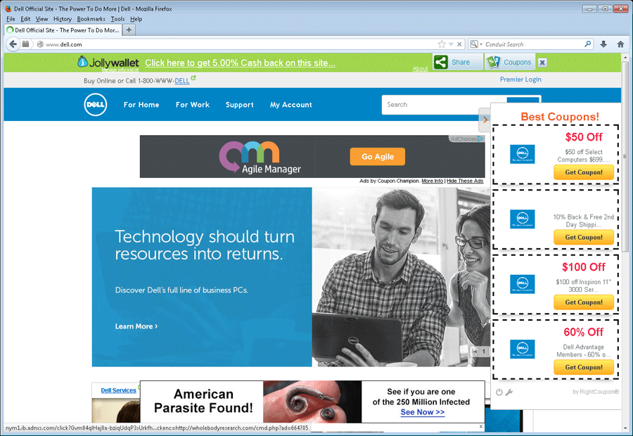Click the Firefox back arrow button
Viewport: 633px width, 436px height.
[13, 44]
